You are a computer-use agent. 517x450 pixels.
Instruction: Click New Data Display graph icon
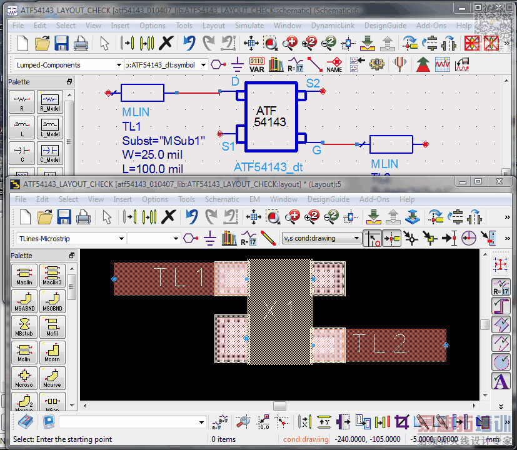click(443, 64)
